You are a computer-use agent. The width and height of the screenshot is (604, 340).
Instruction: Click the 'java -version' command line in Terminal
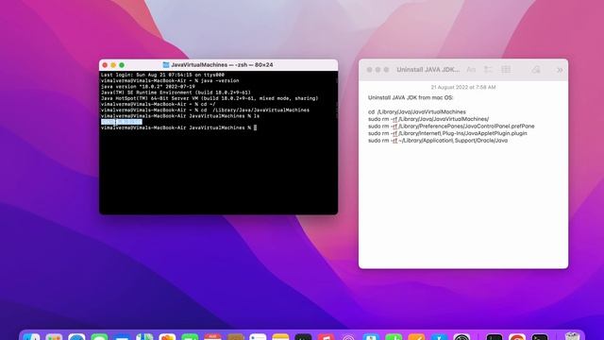tap(170, 80)
